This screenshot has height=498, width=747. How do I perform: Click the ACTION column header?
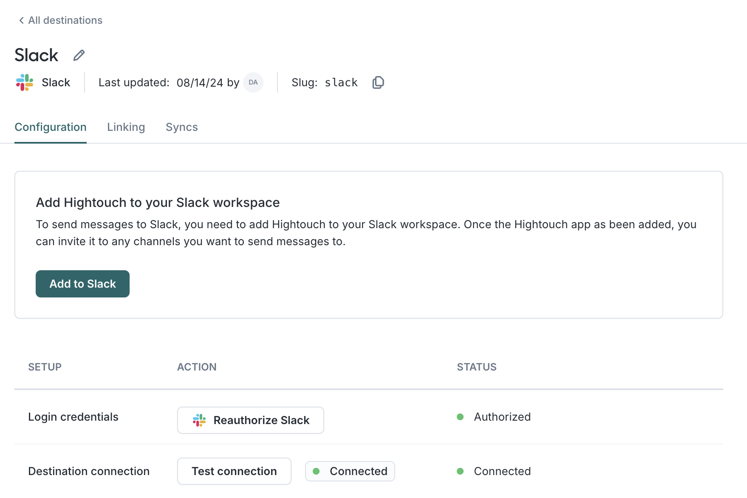(x=197, y=367)
